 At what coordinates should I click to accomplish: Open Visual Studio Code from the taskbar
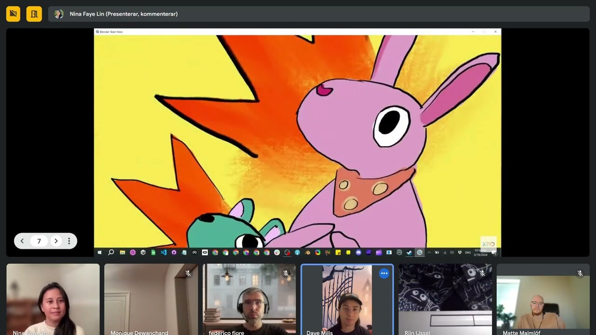click(163, 253)
